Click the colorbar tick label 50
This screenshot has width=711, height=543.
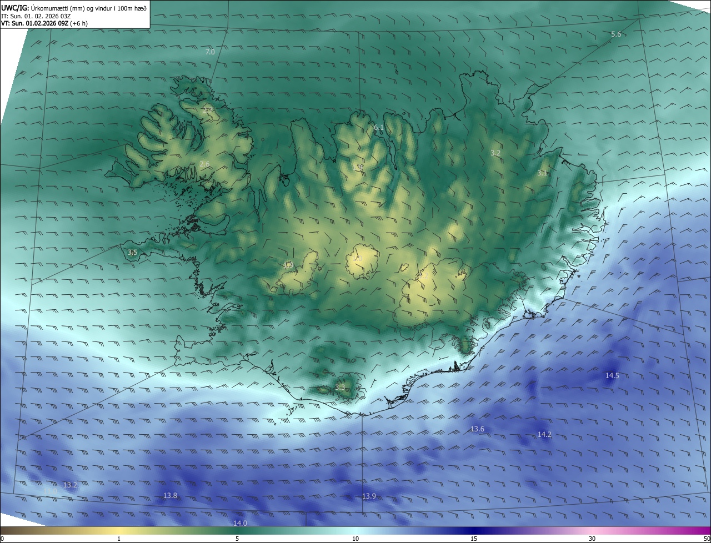[707, 539]
